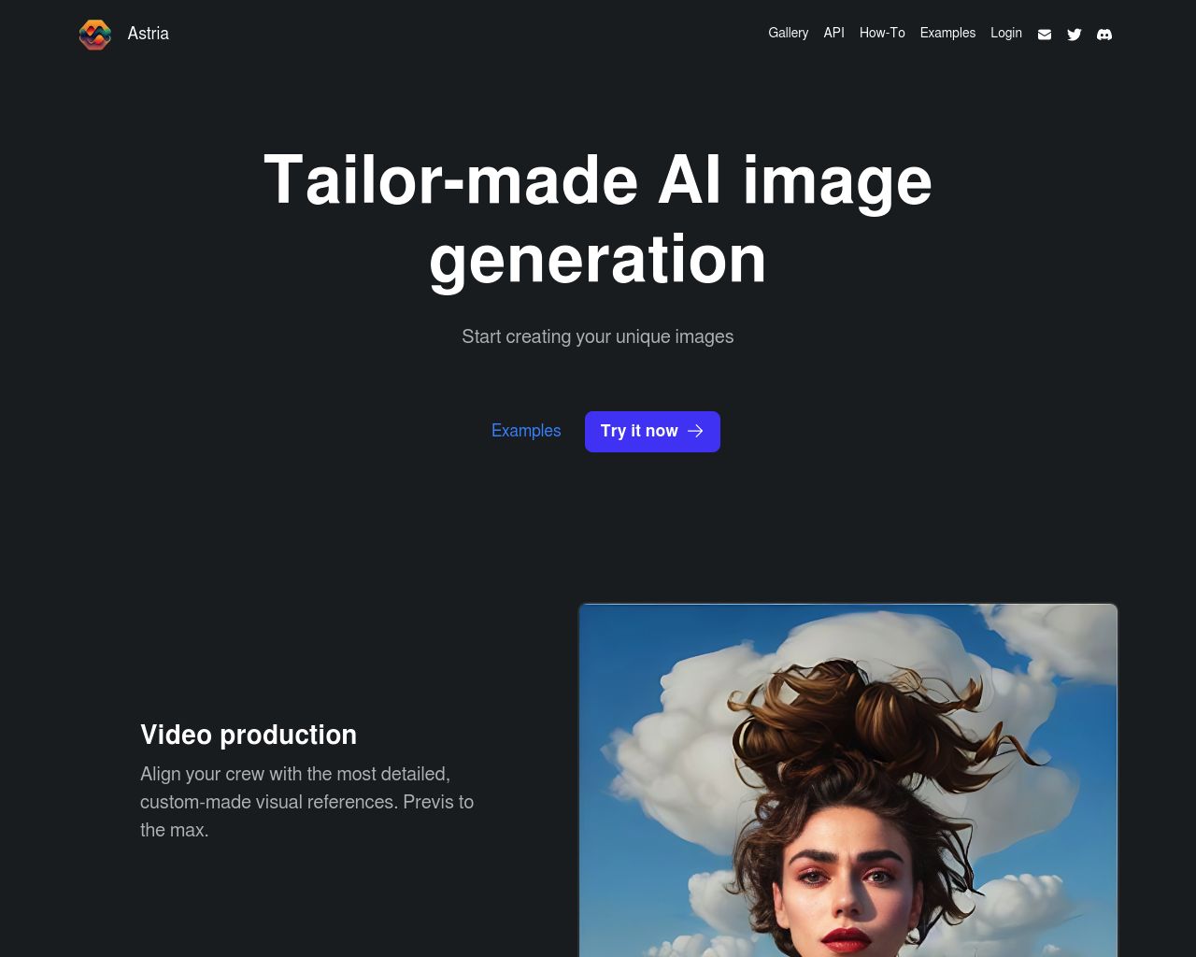The height and width of the screenshot is (957, 1196).
Task: Open the Twitter bird icon link
Action: (x=1075, y=35)
